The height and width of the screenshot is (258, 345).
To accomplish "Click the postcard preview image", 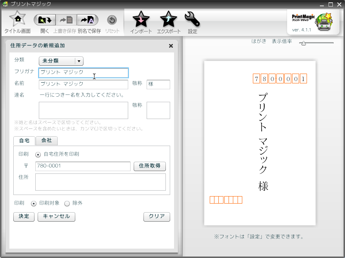I will pos(260,143).
